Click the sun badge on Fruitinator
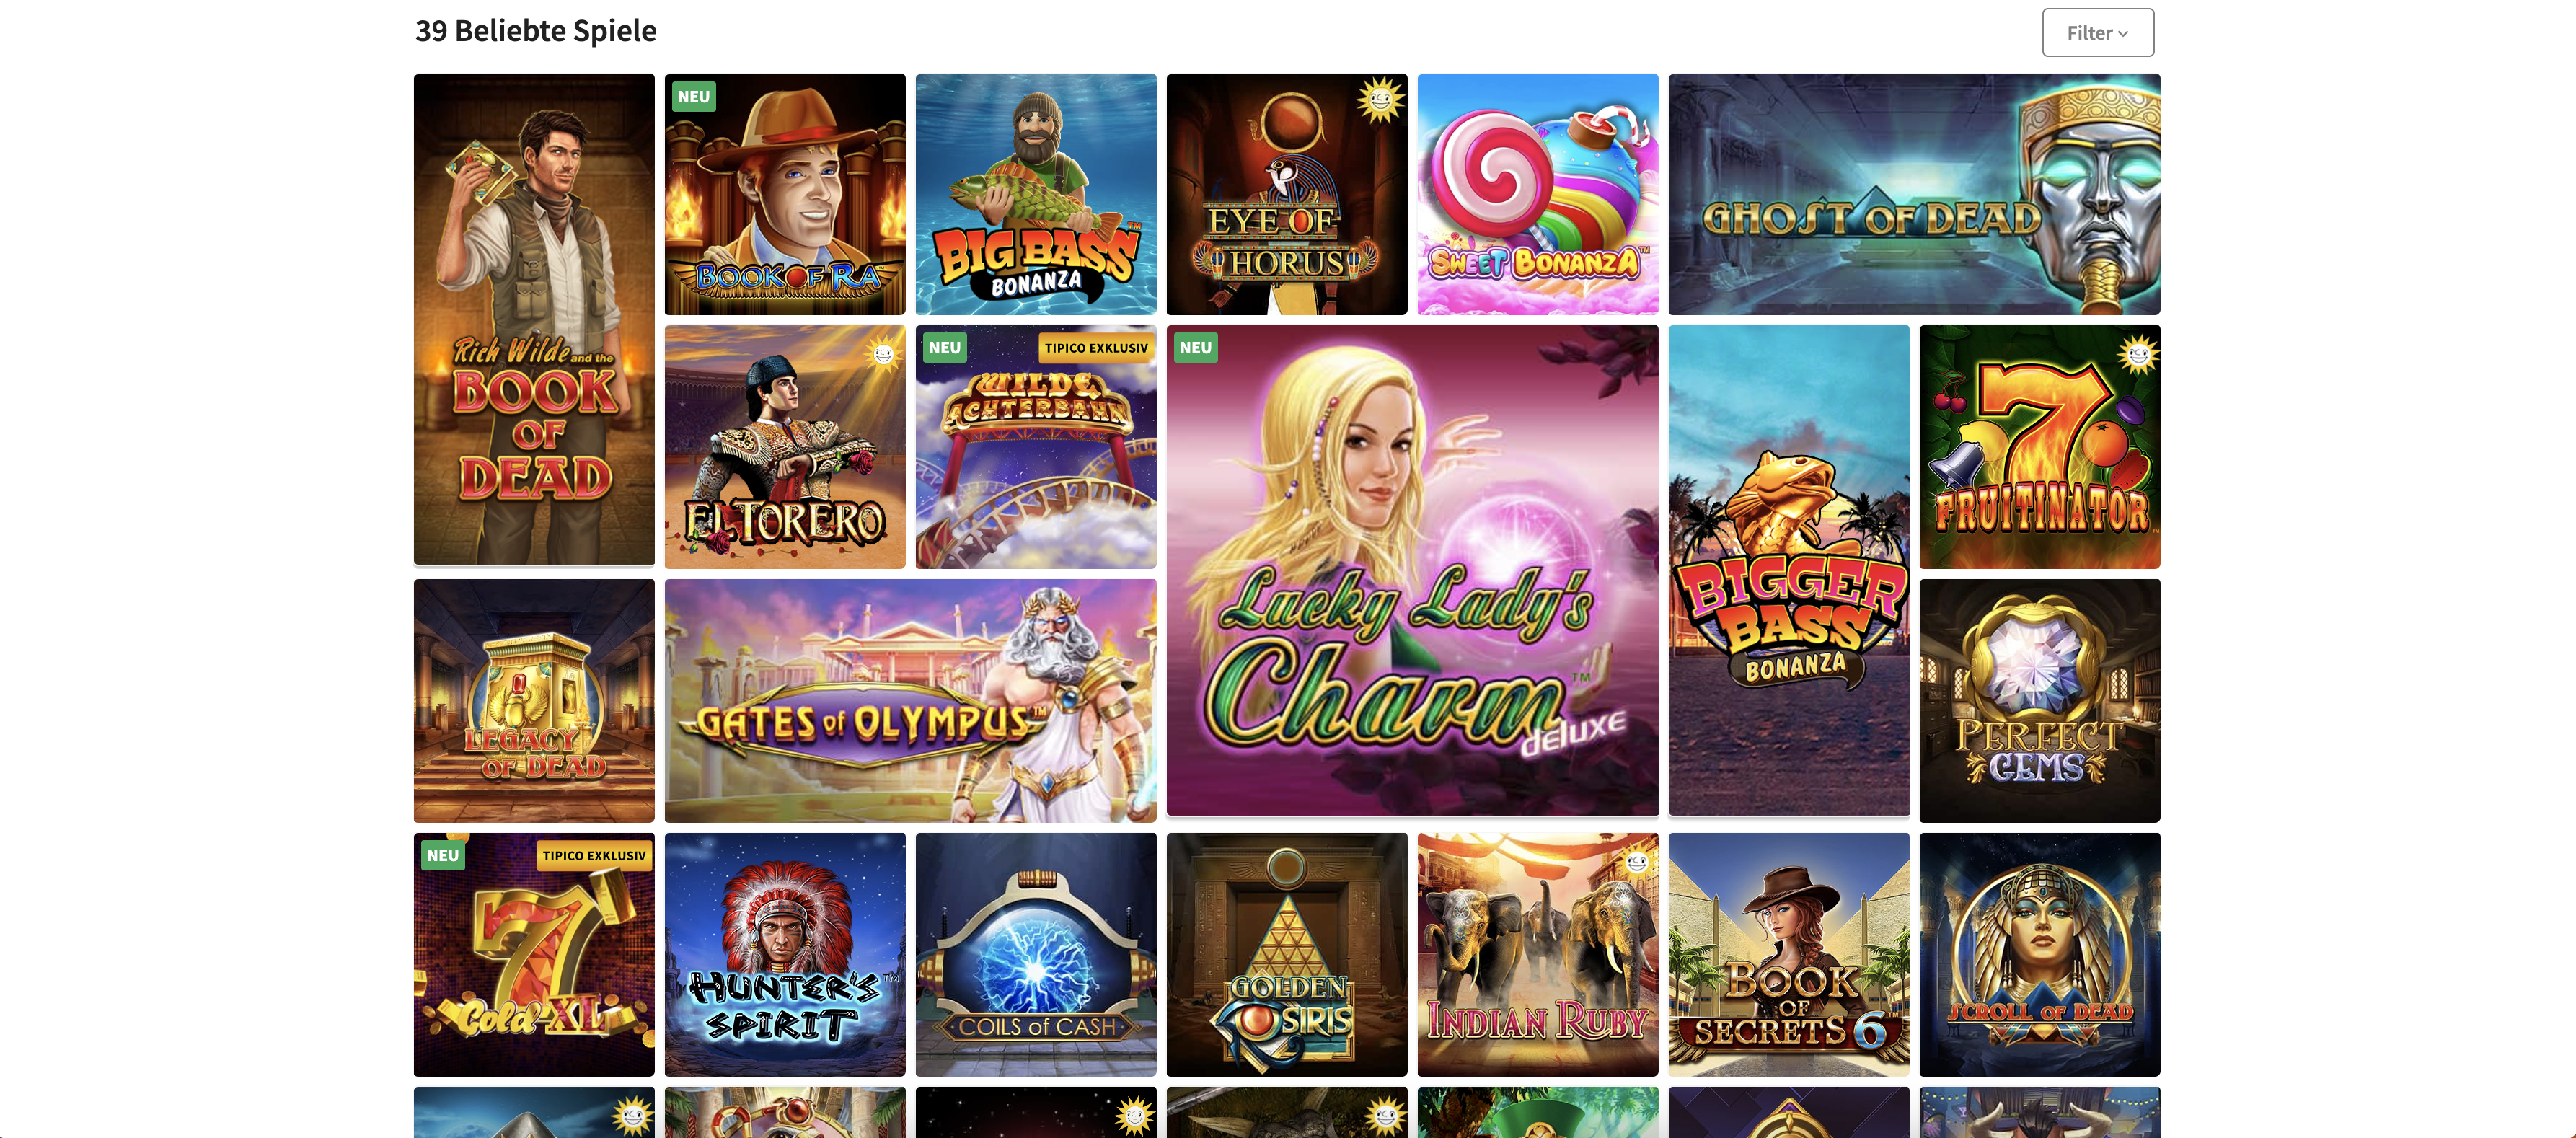 tap(2138, 353)
